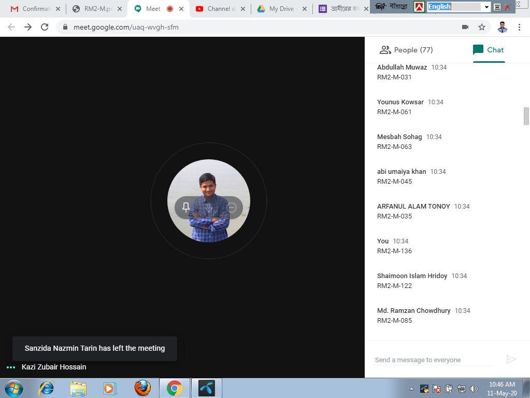
Task: Click the volume speaker icon in system tray
Action: point(474,389)
